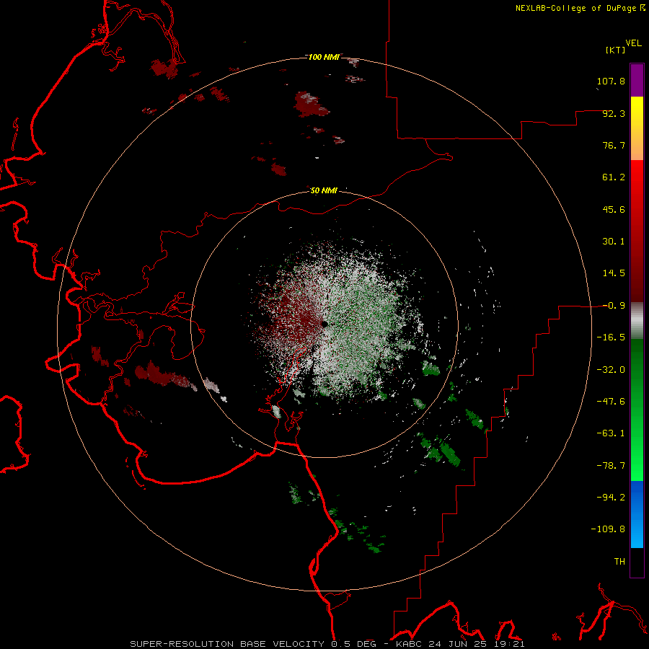The image size is (649, 649).
Task: Click the 50 NMI range ring label
Action: 324,191
